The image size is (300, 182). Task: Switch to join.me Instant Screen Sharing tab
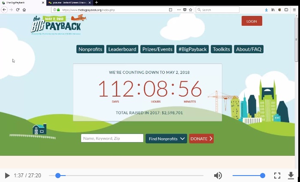[70, 3]
